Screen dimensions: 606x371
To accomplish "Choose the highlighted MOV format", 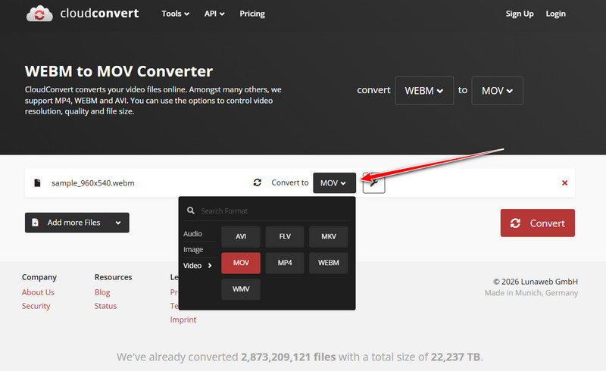I will pos(241,263).
